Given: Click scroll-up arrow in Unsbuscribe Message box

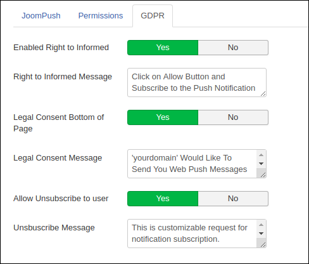Looking at the screenshot, I should tap(261, 225).
